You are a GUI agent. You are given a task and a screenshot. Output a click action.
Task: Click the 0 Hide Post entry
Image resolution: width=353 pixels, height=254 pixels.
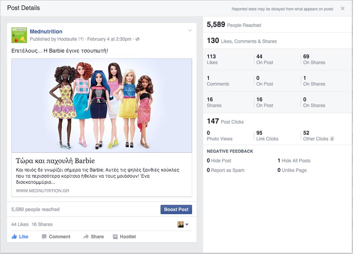(x=219, y=160)
